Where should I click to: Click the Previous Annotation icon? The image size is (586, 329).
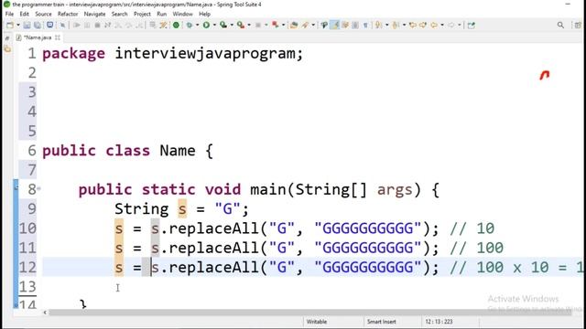click(x=396, y=25)
